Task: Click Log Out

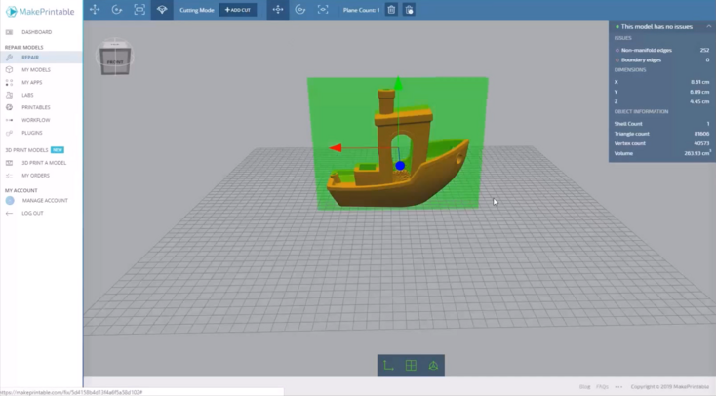Action: pyautogui.click(x=32, y=214)
